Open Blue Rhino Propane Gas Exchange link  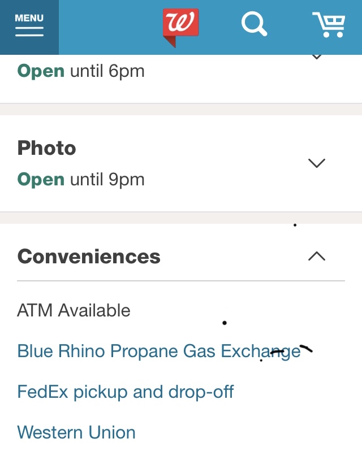[159, 351]
